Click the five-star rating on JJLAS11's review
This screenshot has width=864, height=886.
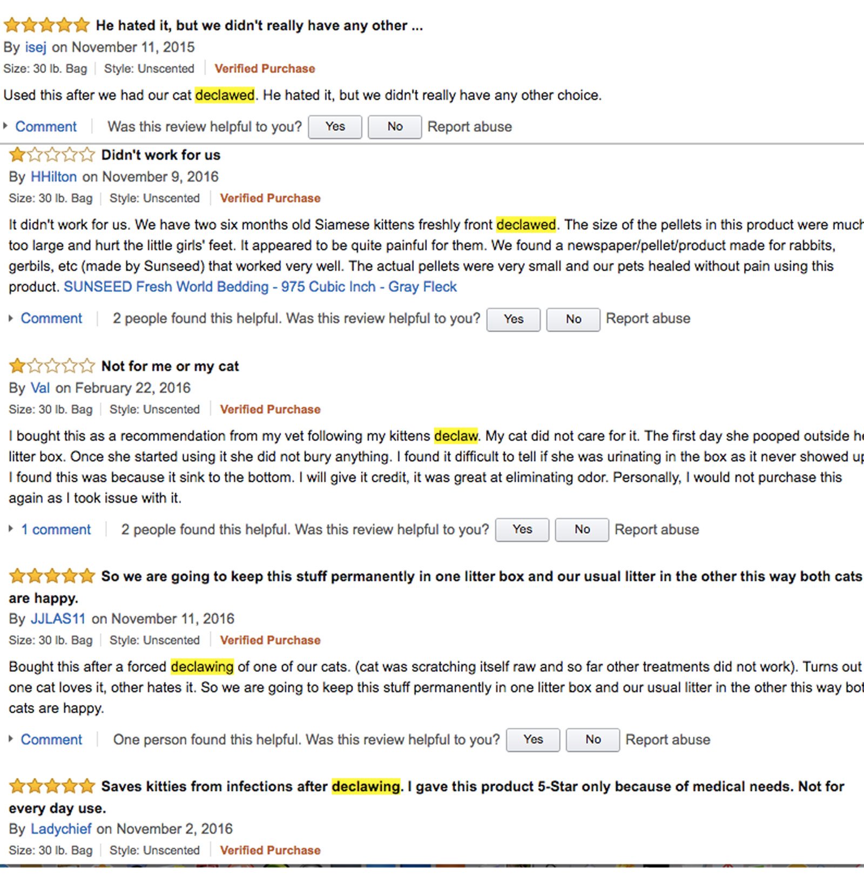point(52,576)
